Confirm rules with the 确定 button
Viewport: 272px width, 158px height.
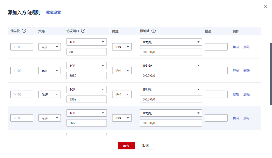click(126, 146)
